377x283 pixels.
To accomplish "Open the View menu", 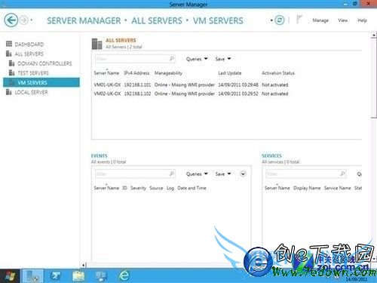I will point(343,20).
